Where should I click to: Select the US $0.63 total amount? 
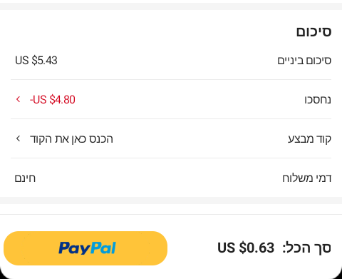tap(246, 248)
